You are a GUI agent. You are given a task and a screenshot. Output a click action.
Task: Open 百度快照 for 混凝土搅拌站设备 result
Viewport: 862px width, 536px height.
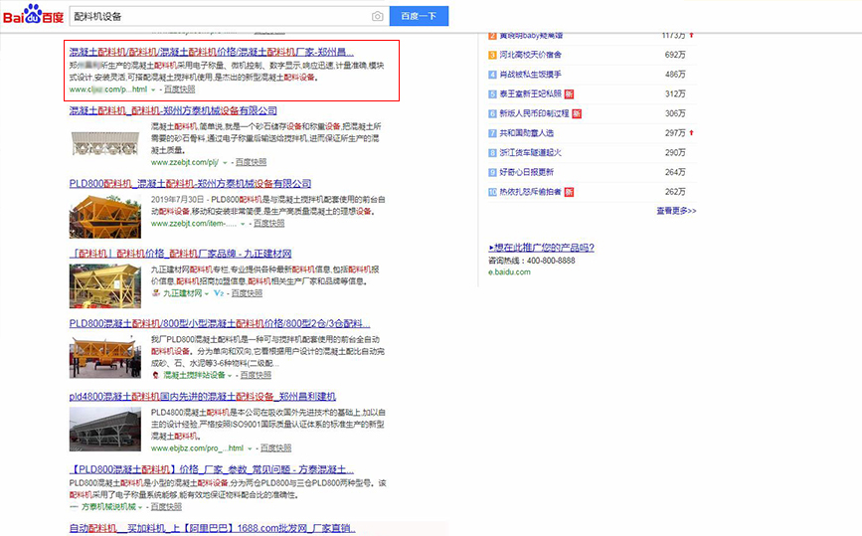(257, 375)
